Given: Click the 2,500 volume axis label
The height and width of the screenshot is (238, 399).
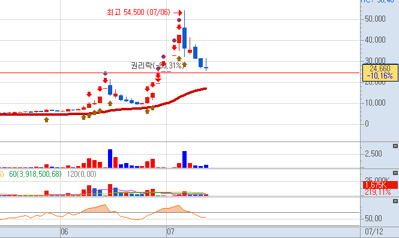Looking at the screenshot, I should (x=373, y=154).
